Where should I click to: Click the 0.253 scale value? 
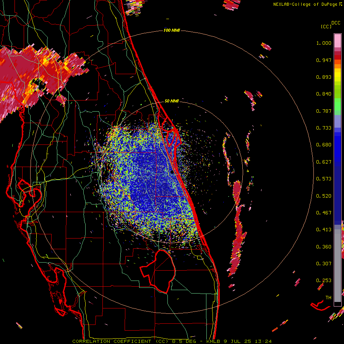tap(324, 281)
